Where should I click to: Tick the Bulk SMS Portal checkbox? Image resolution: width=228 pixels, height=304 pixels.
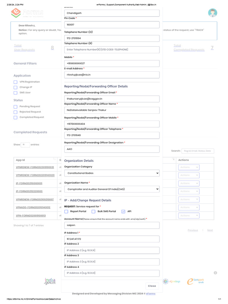[x=94, y=211]
